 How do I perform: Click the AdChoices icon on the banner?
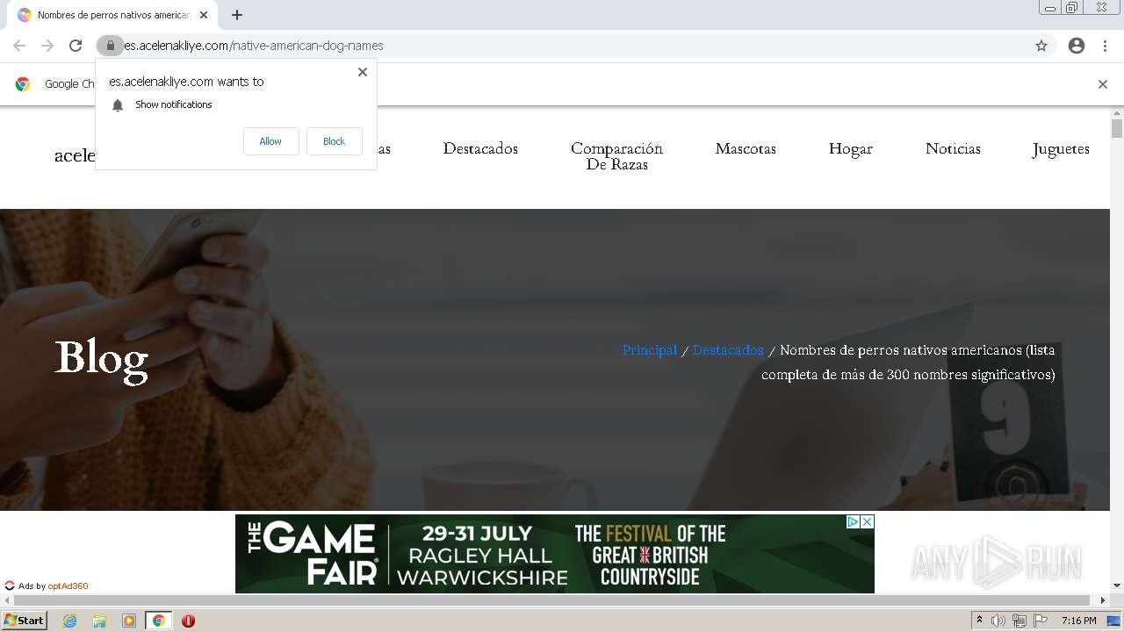pyautogui.click(x=853, y=521)
